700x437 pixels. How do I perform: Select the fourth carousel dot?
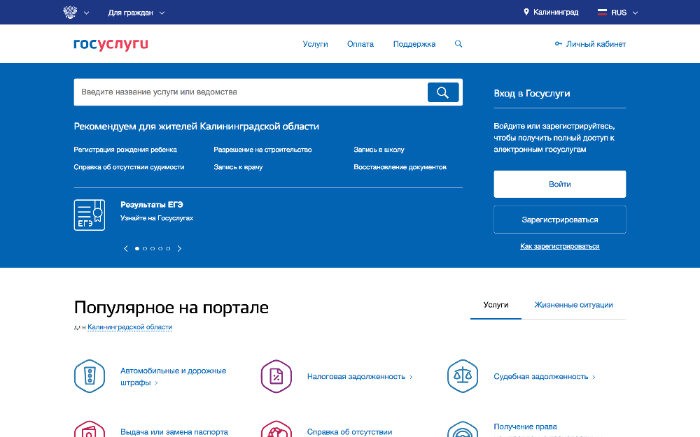pos(160,248)
